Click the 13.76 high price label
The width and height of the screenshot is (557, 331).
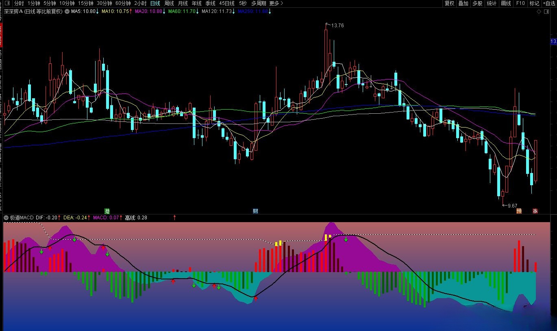337,26
